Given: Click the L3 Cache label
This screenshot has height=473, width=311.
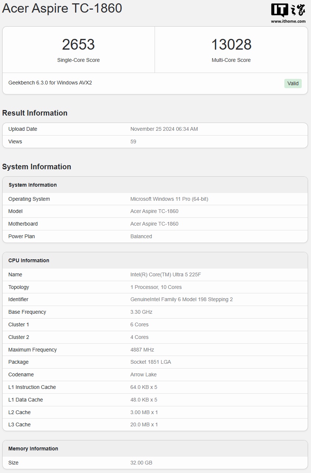Looking at the screenshot, I should (20, 424).
